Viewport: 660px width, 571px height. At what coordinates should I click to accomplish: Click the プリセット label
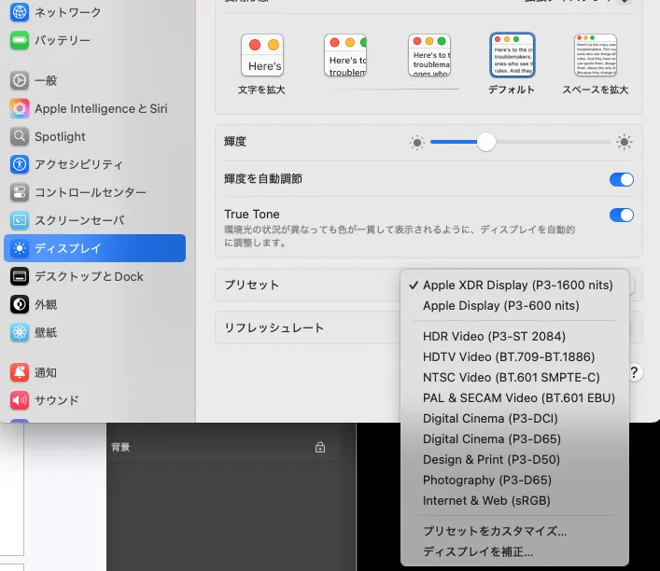[x=252, y=285]
